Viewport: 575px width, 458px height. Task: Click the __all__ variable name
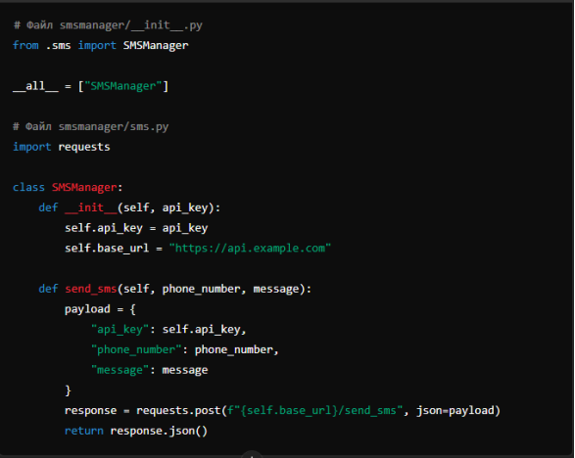pyautogui.click(x=35, y=86)
